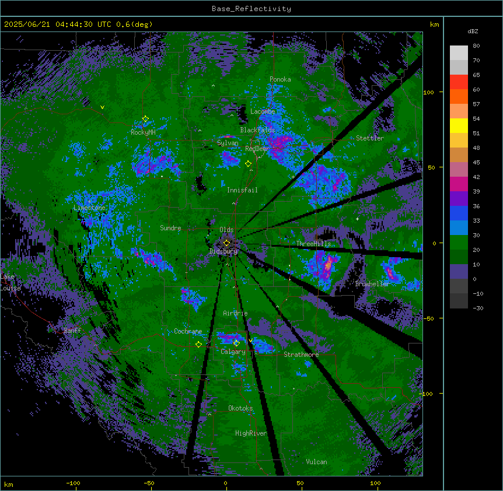Click the Calgary city label
Viewport: 503px width, 491px height.
tap(233, 352)
